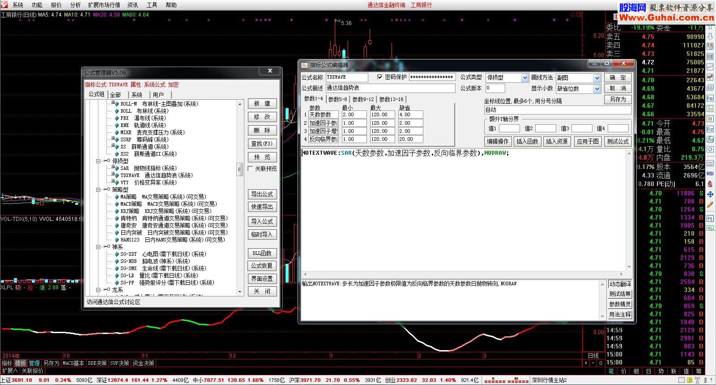The image size is (716, 385).
Task: Enable the 关联预览 linked preview checkbox
Action: coord(251,169)
